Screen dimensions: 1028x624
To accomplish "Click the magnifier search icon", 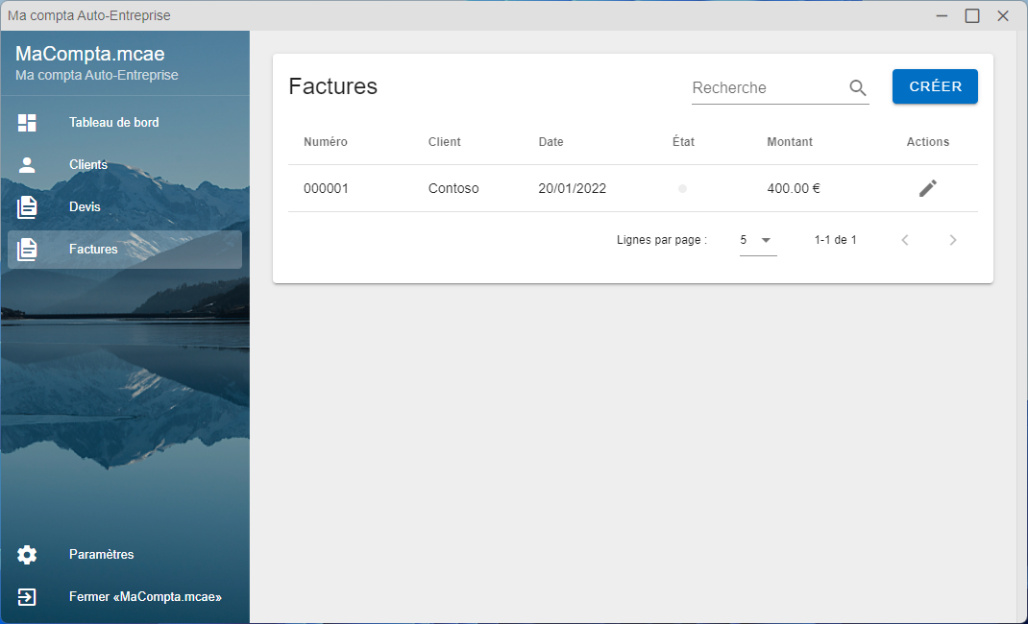I will click(858, 87).
